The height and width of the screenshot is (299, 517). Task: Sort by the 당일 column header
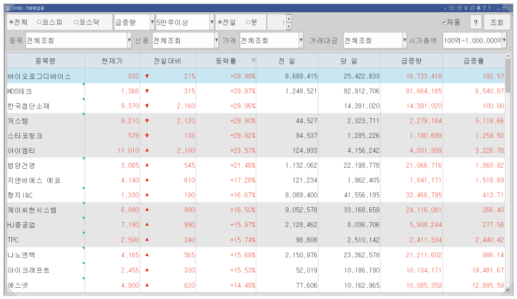(x=349, y=61)
